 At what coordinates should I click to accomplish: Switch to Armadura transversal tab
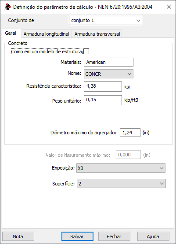97,34
